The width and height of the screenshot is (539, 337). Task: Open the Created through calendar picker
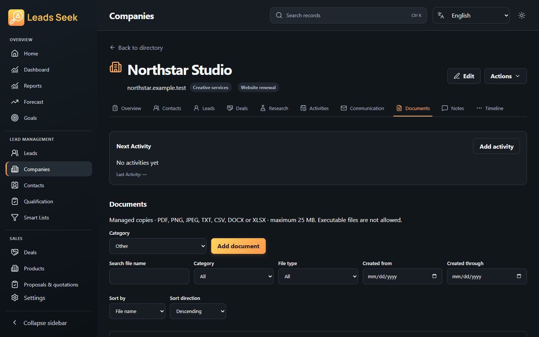coord(519,276)
